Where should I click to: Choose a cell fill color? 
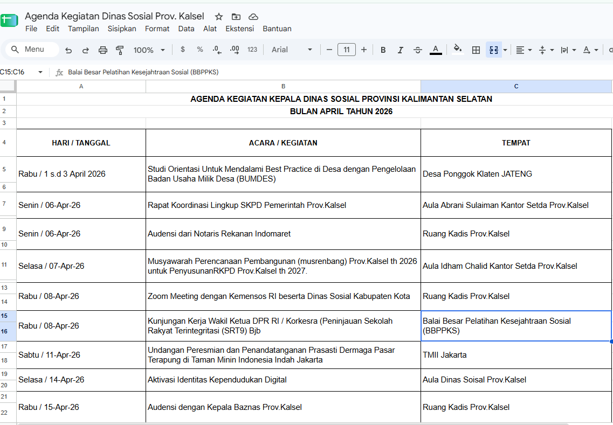pos(458,50)
